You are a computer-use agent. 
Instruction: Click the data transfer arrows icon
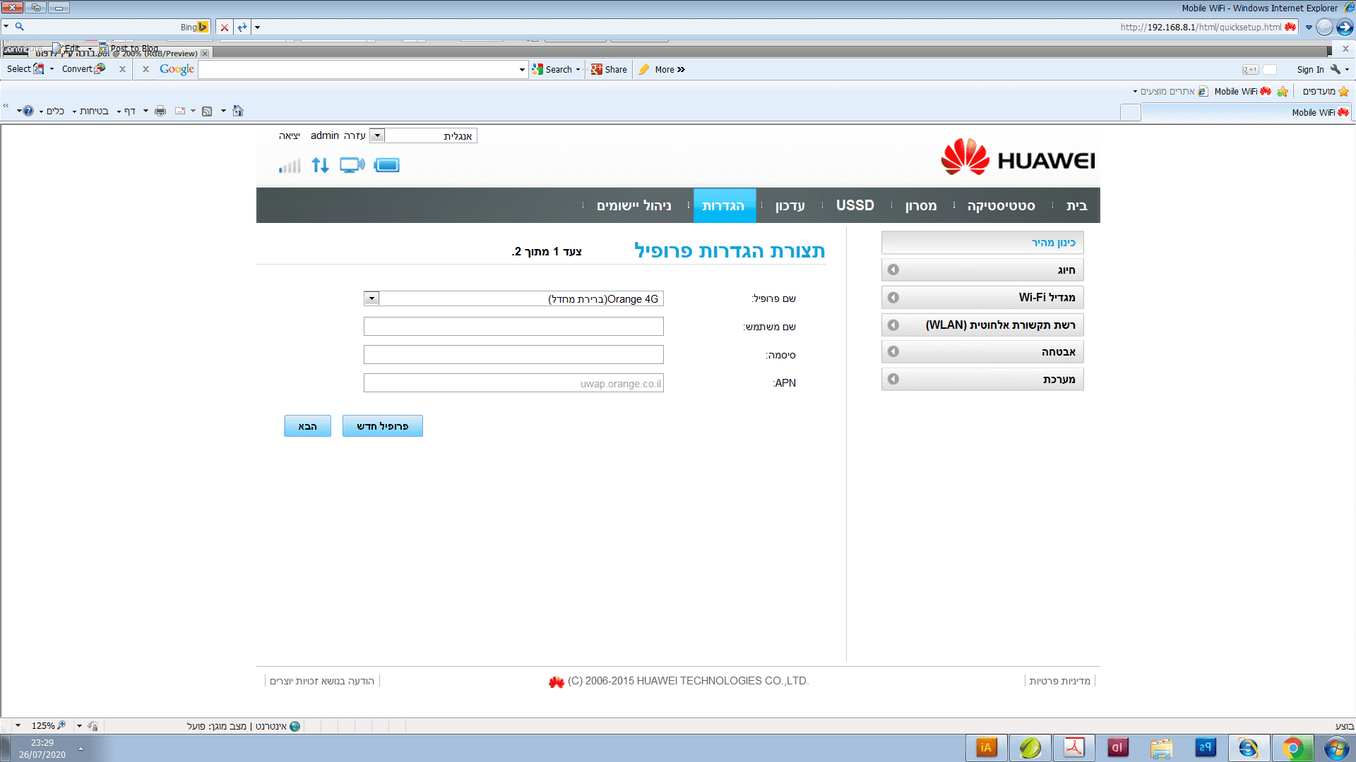pyautogui.click(x=321, y=165)
